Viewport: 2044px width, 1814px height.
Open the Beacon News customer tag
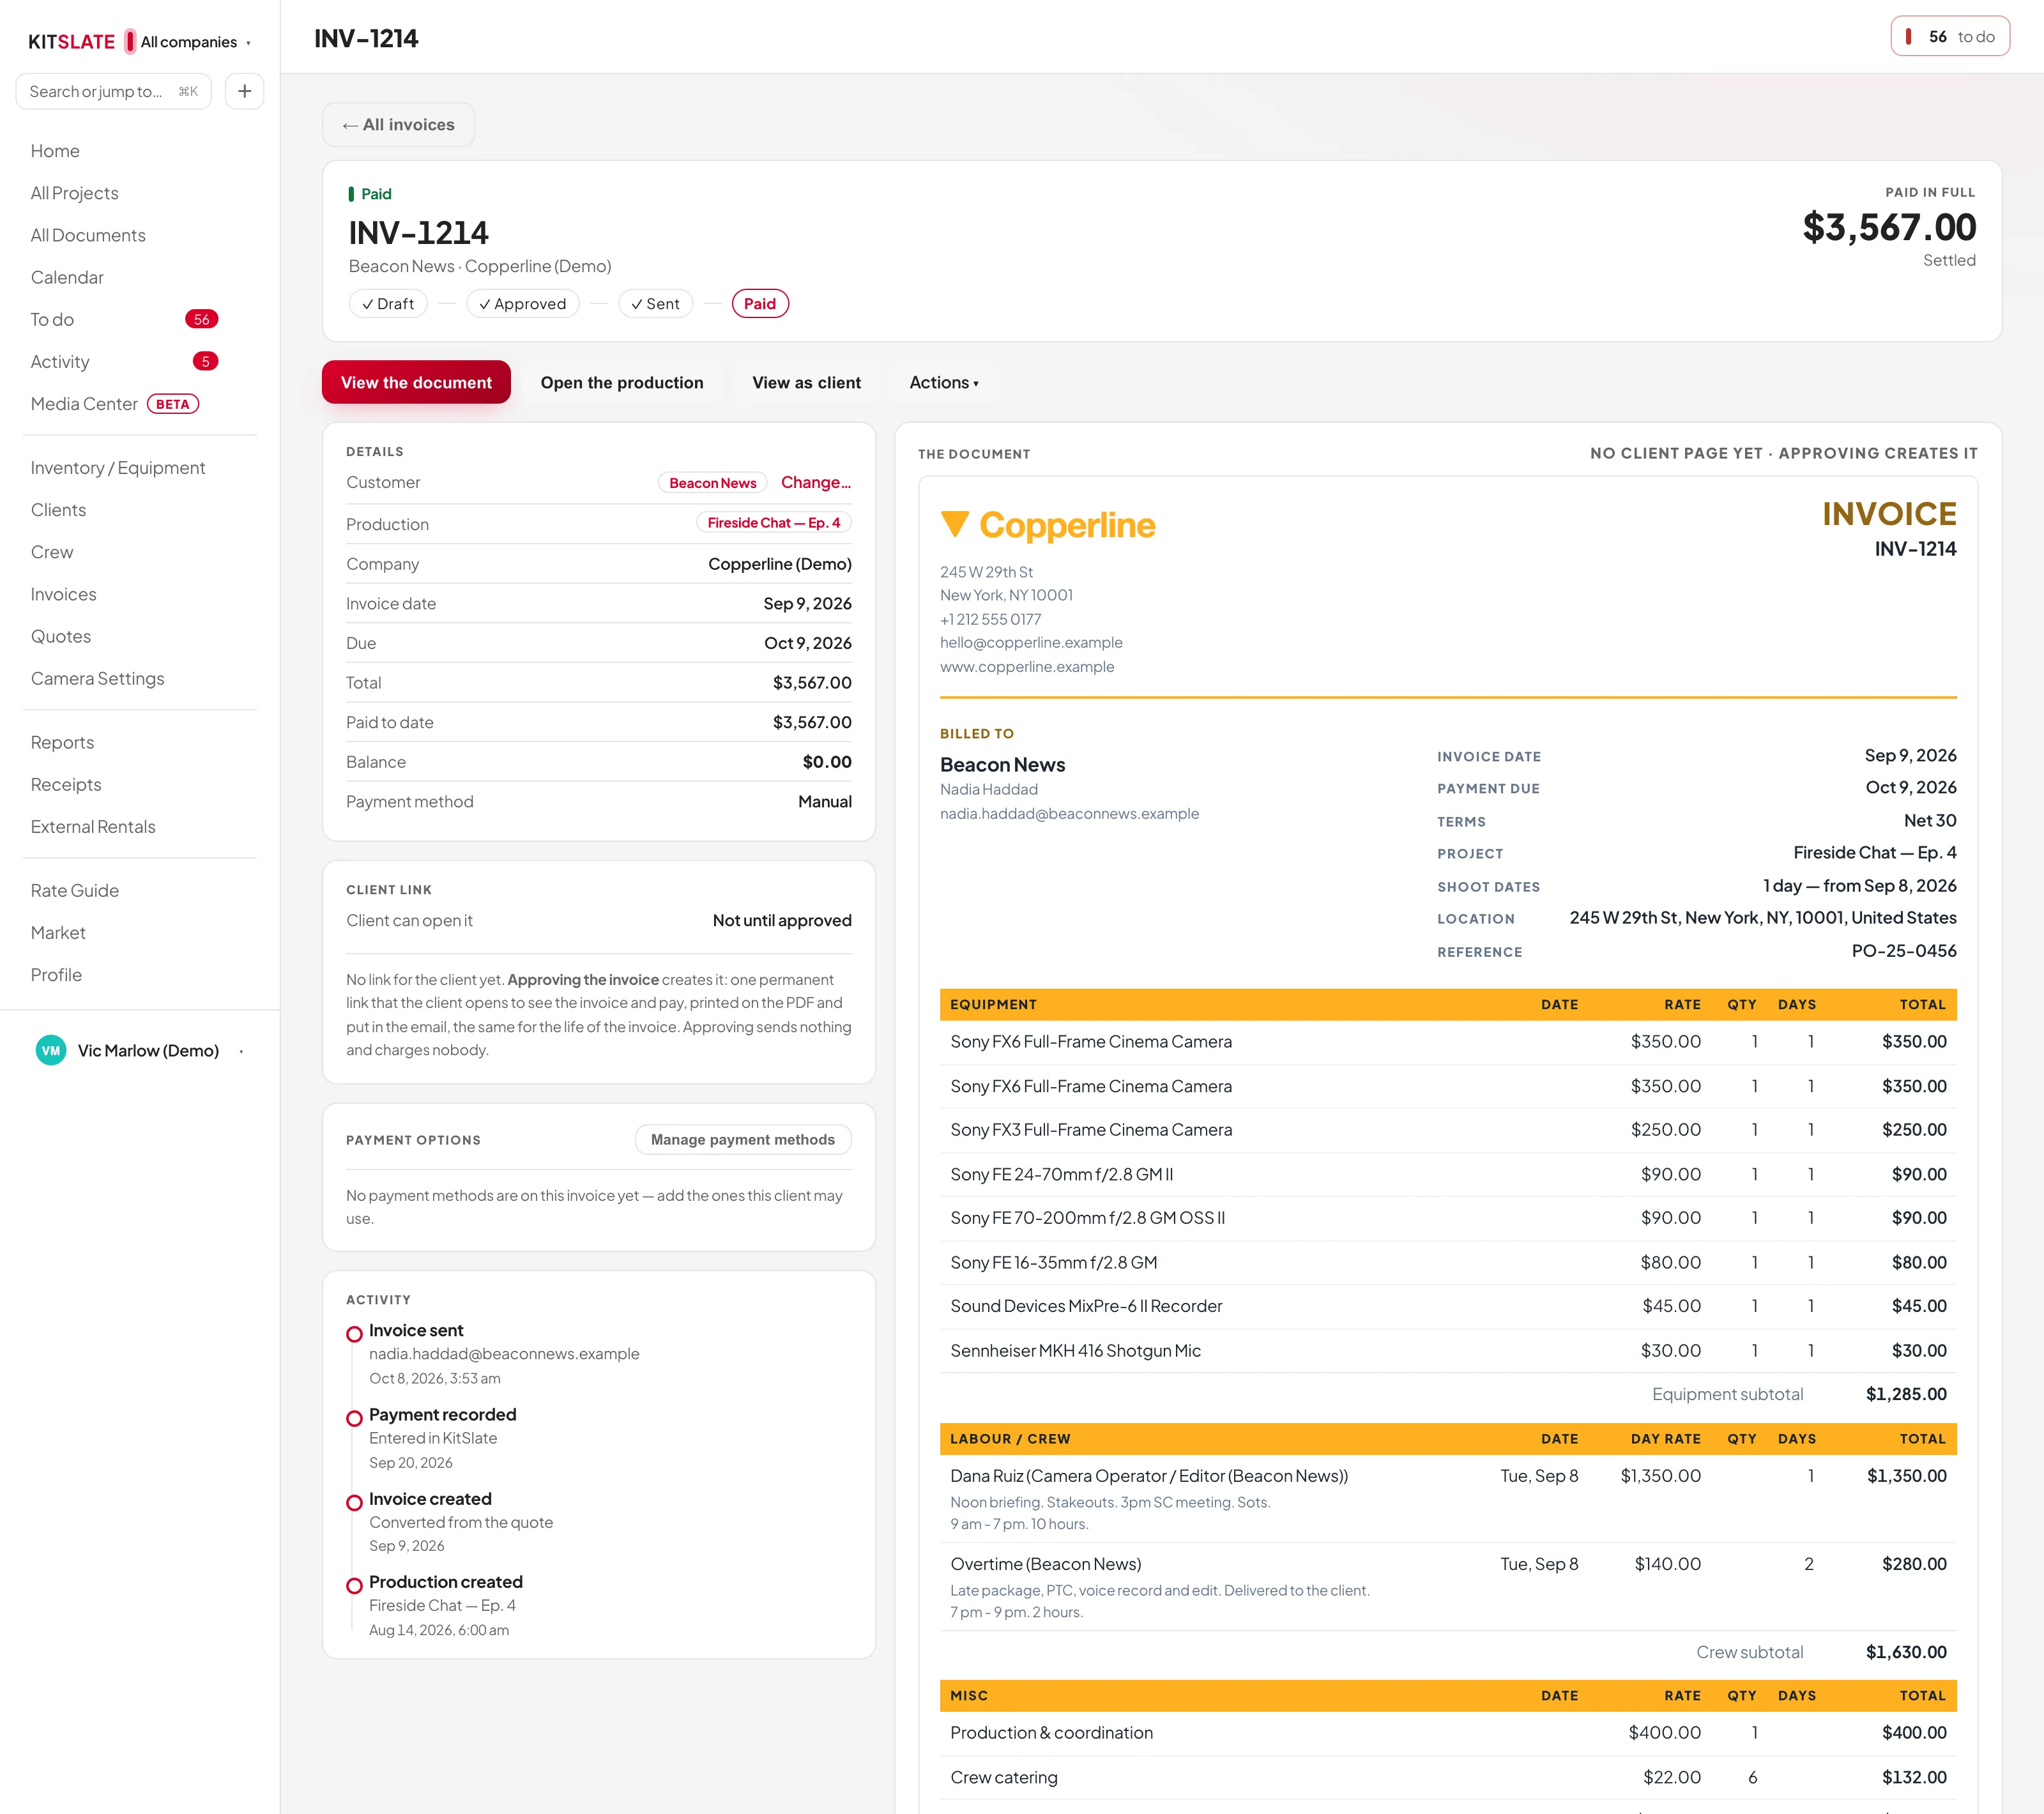(x=713, y=483)
